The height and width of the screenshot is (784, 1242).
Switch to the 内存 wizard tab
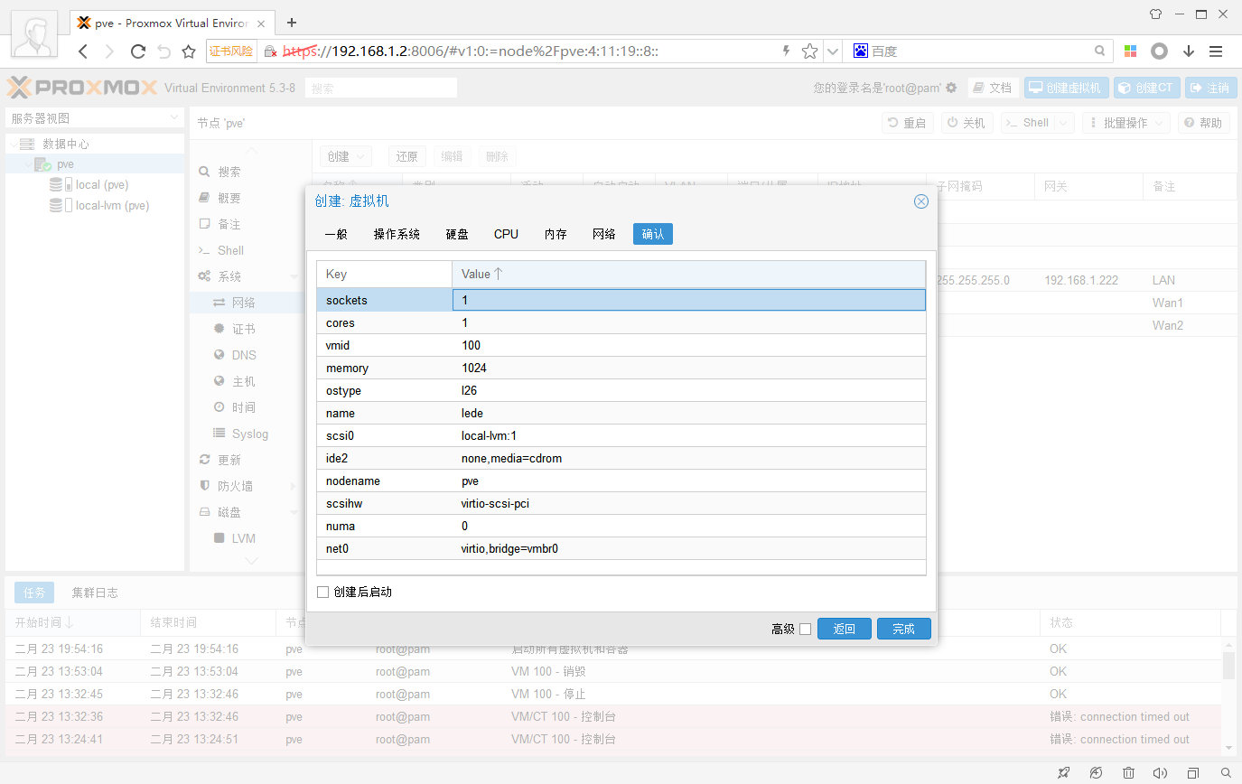pos(556,234)
